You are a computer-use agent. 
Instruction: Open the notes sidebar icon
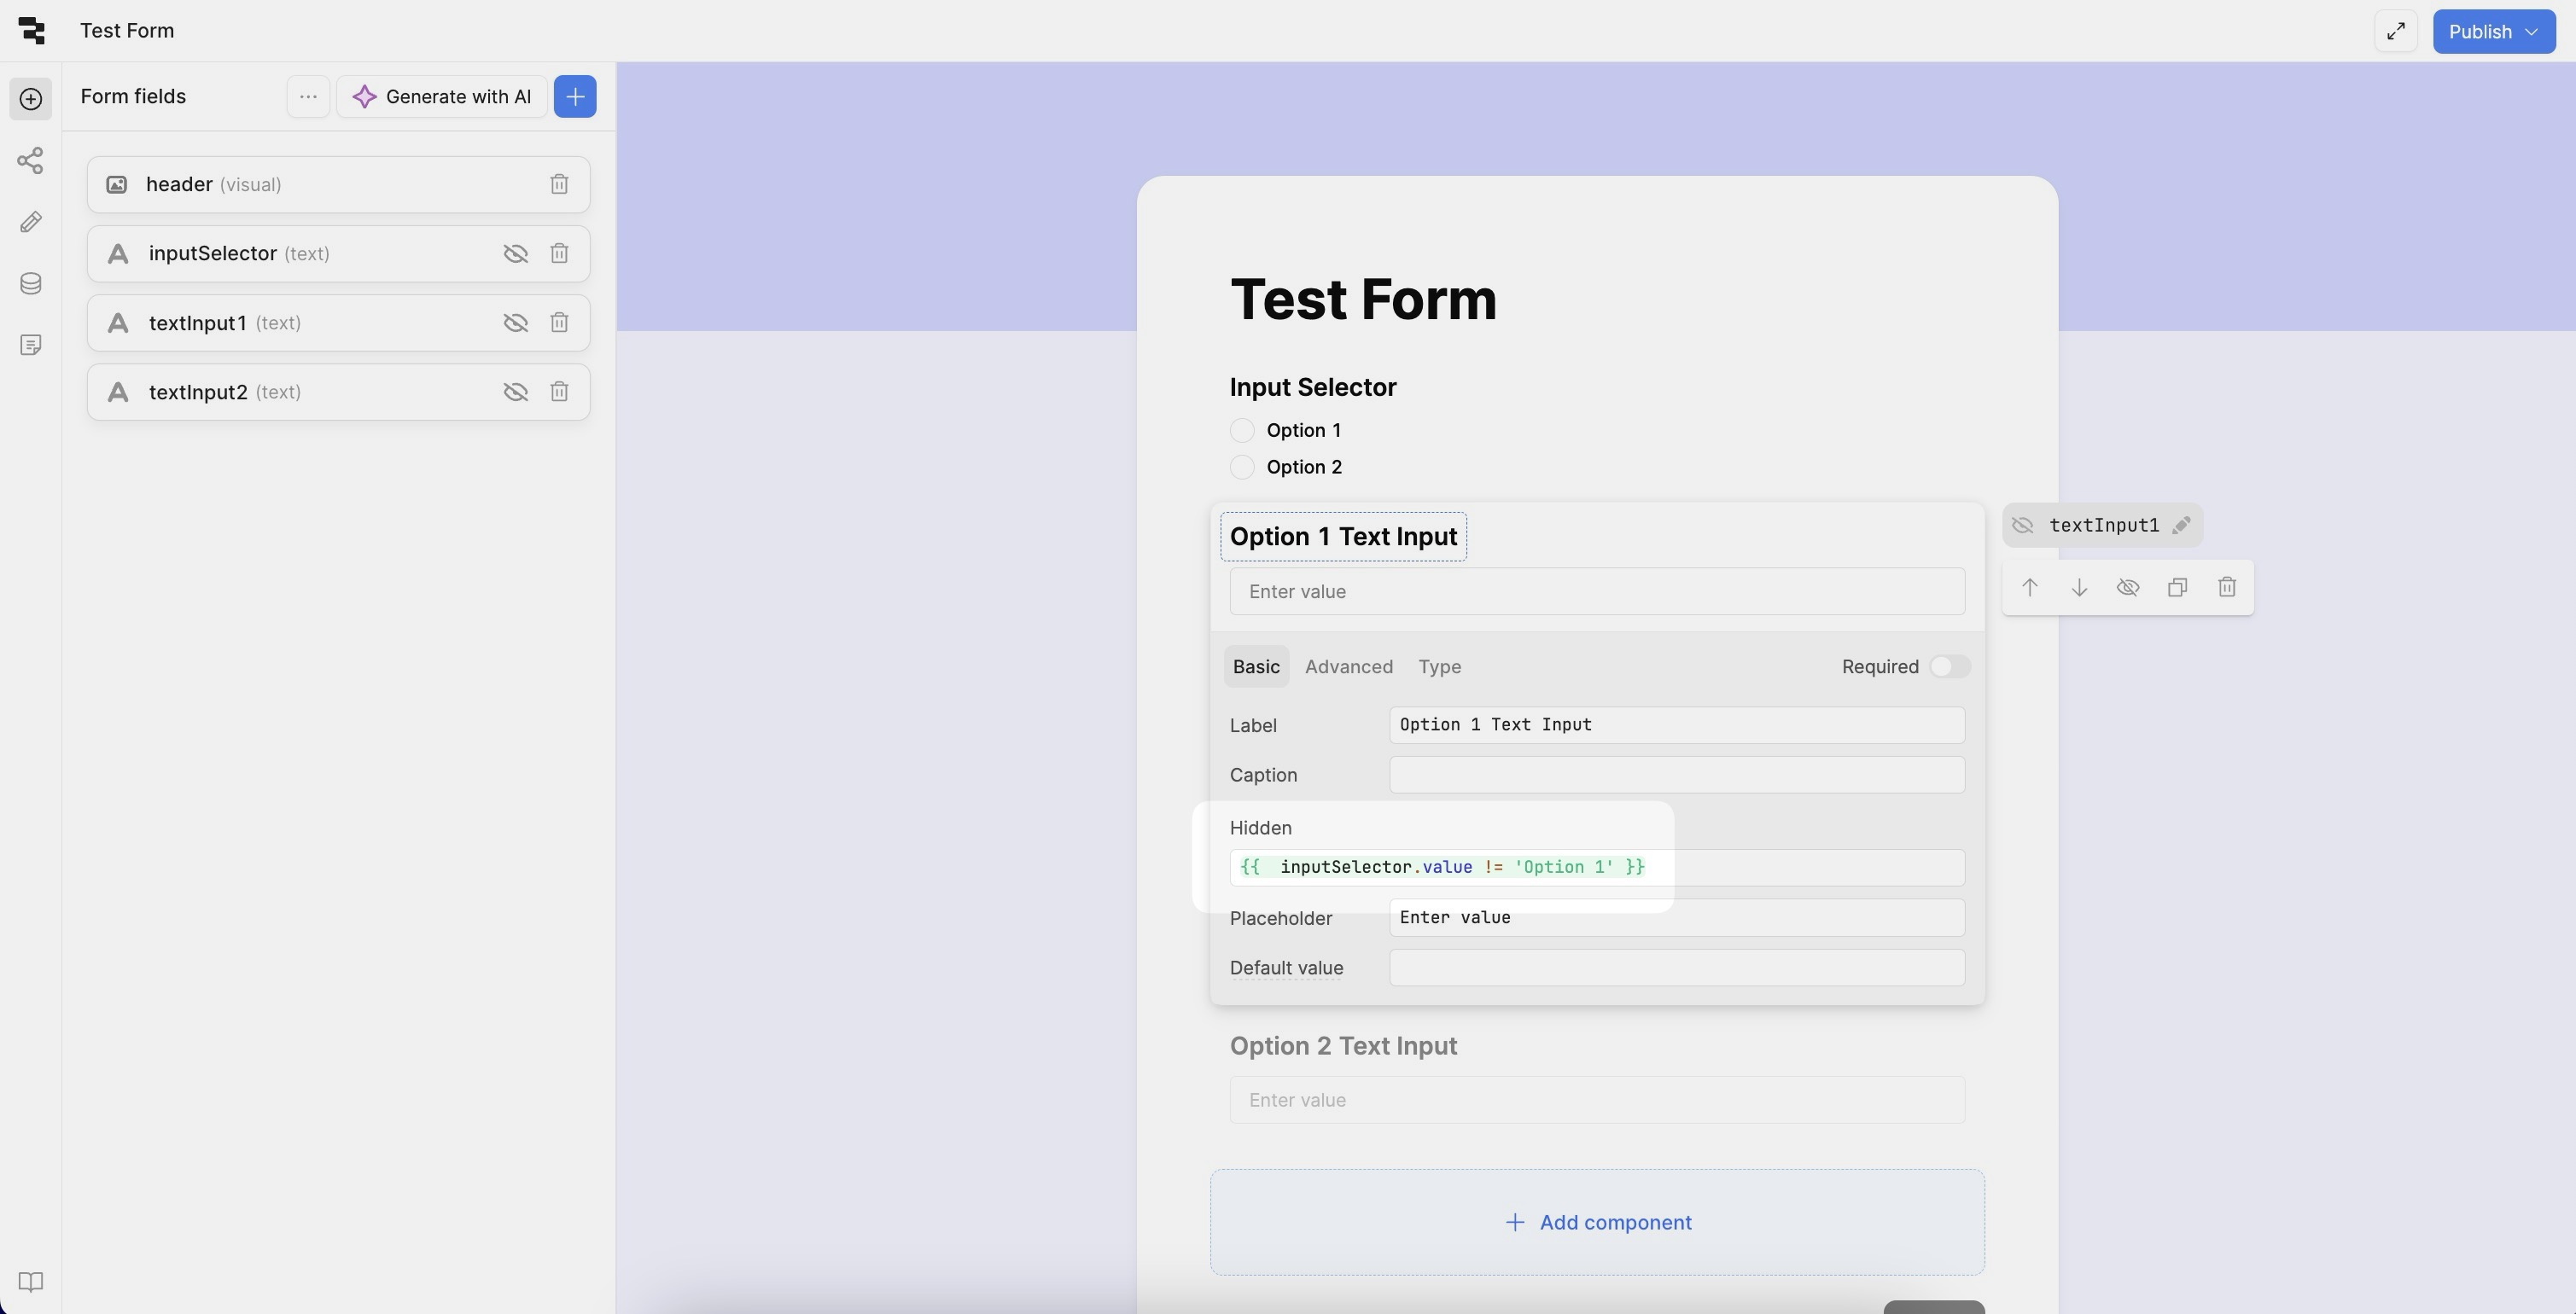coord(31,345)
